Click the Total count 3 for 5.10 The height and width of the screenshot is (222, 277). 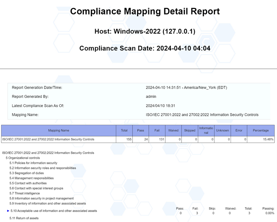(x=249, y=213)
